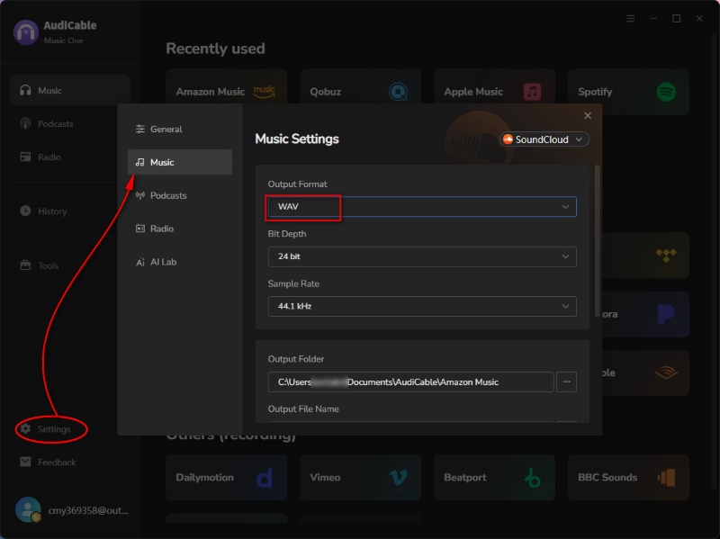720x539 pixels.
Task: Click the BBC Sounds logo icon
Action: [x=666, y=478]
